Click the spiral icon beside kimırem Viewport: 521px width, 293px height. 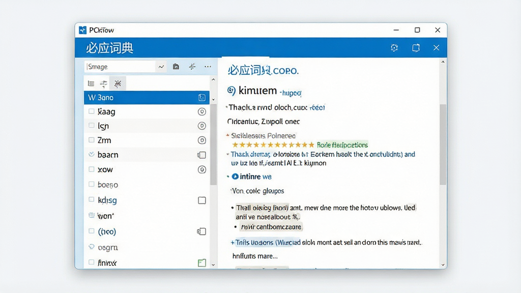pos(231,91)
